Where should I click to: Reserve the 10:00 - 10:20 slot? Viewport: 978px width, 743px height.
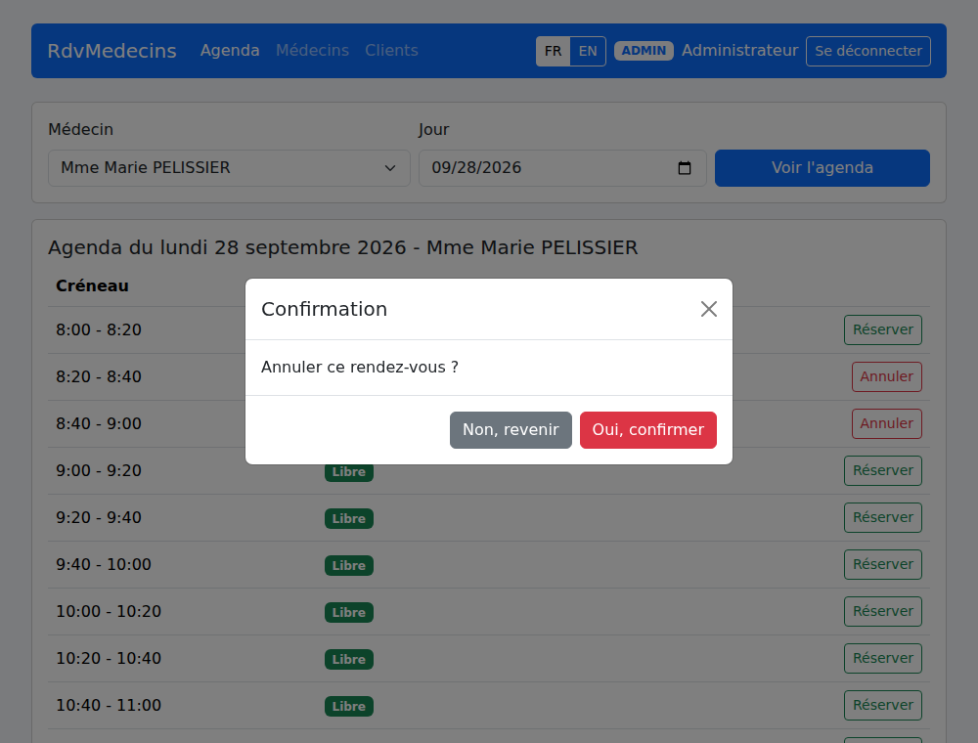pyautogui.click(x=882, y=611)
